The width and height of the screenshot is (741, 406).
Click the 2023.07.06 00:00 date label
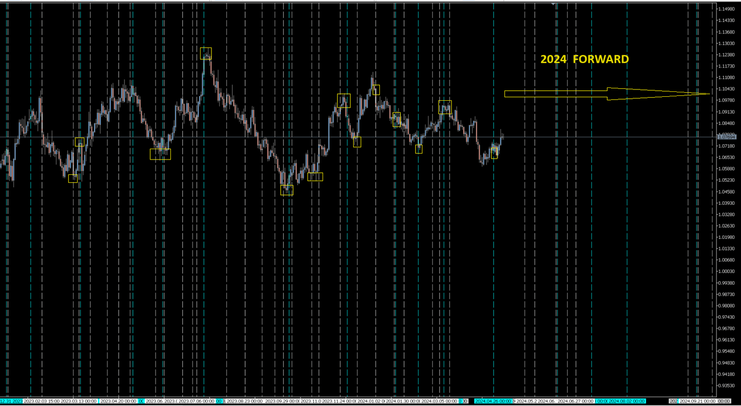pos(197,401)
